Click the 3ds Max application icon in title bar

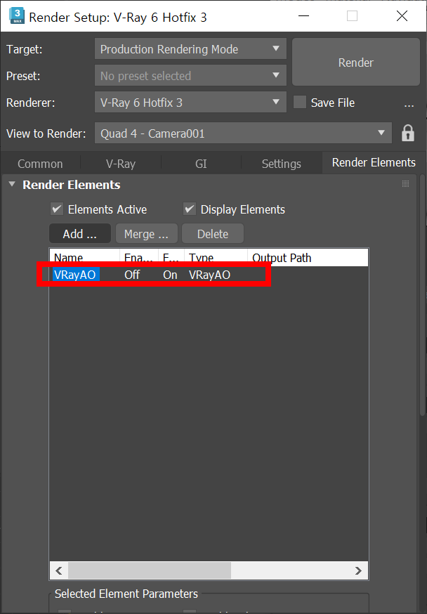17,16
